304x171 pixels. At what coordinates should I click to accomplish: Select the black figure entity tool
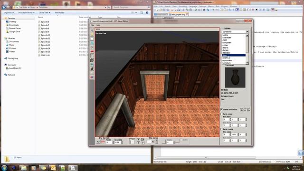pyautogui.click(x=92, y=68)
